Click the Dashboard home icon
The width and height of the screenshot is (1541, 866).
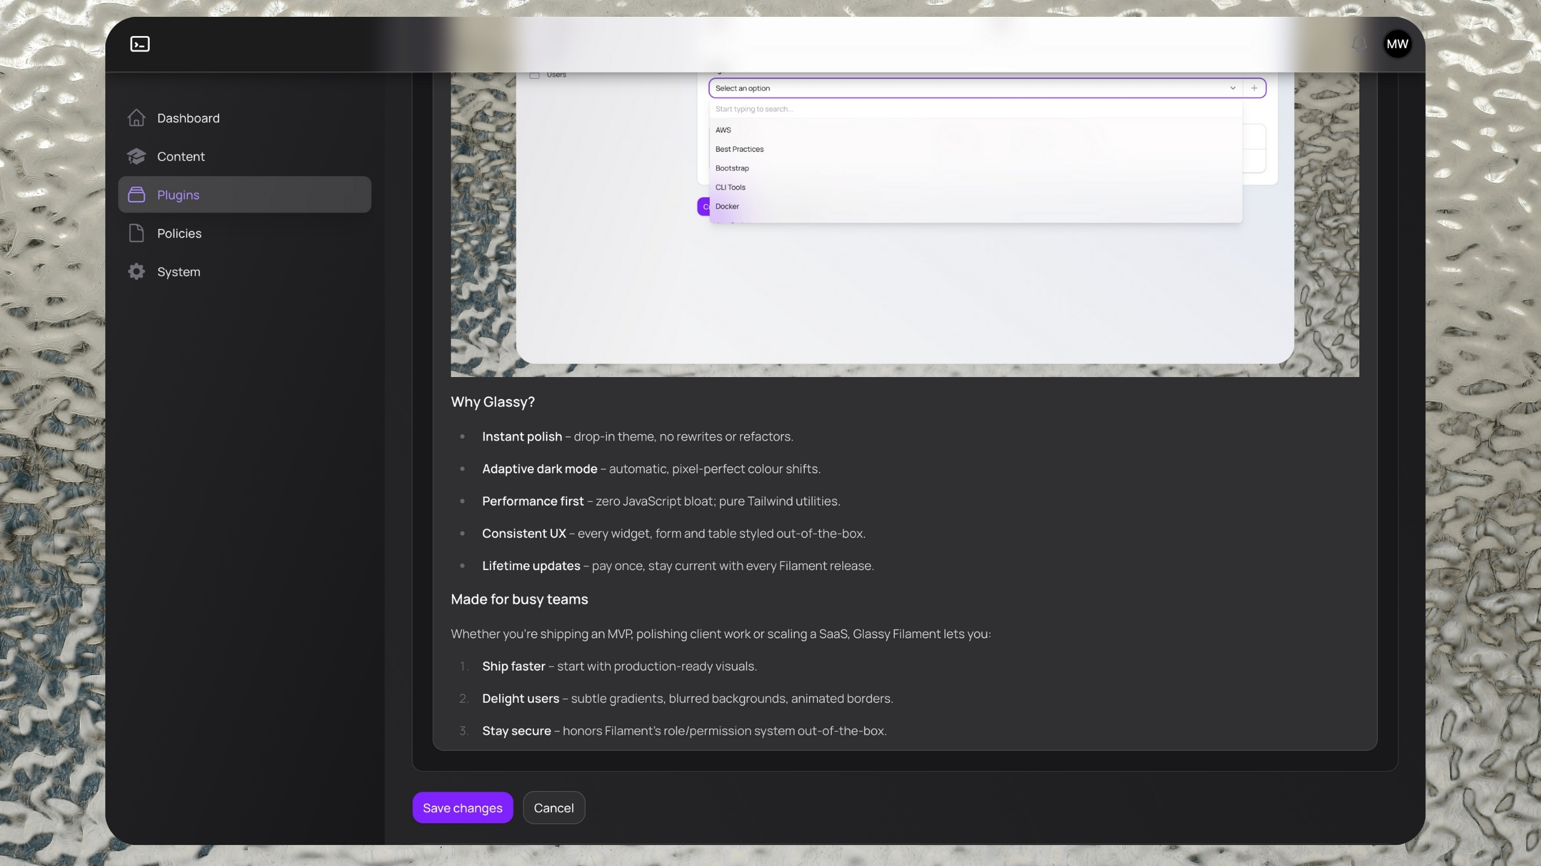click(137, 118)
